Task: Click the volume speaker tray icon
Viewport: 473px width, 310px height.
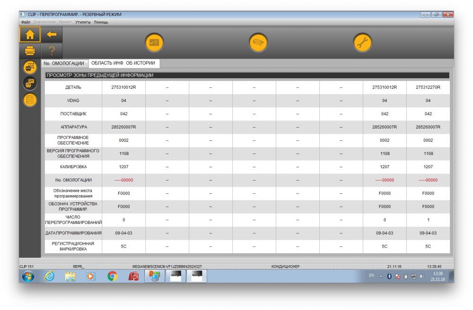Action: click(422, 276)
